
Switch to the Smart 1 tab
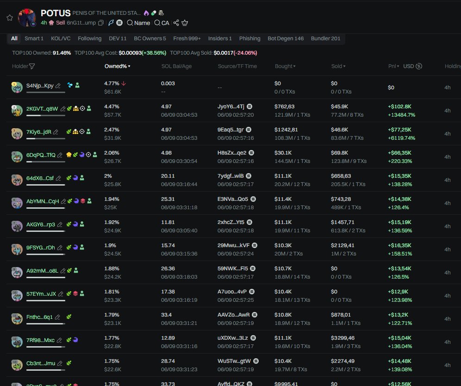pos(34,38)
